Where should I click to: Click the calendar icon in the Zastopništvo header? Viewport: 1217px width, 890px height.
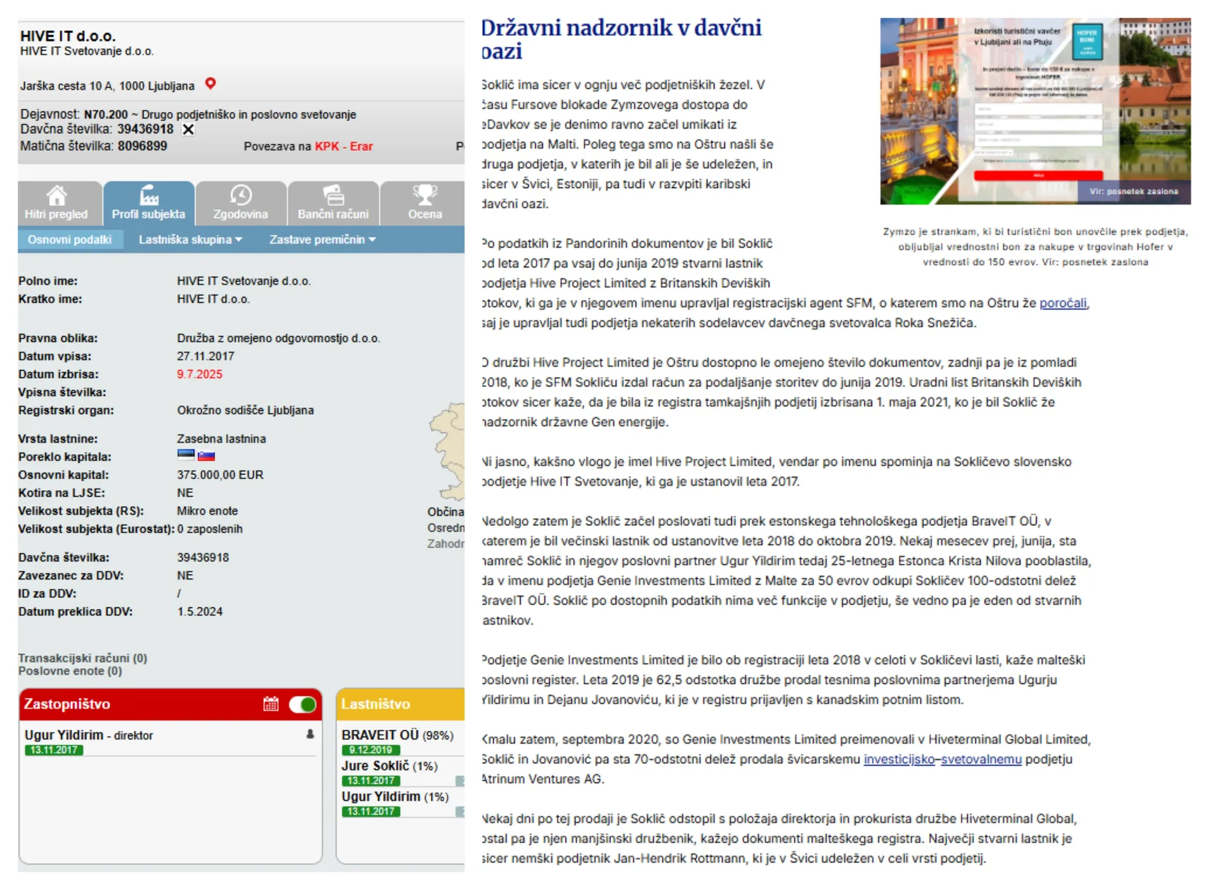pyautogui.click(x=271, y=704)
